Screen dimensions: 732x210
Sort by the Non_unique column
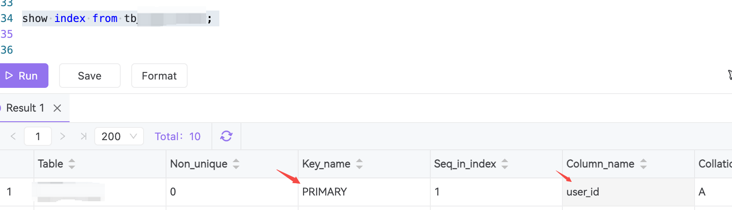[x=236, y=164]
